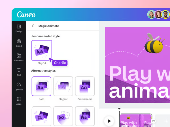
Task: Open the Apps panel
Action: click(x=19, y=101)
